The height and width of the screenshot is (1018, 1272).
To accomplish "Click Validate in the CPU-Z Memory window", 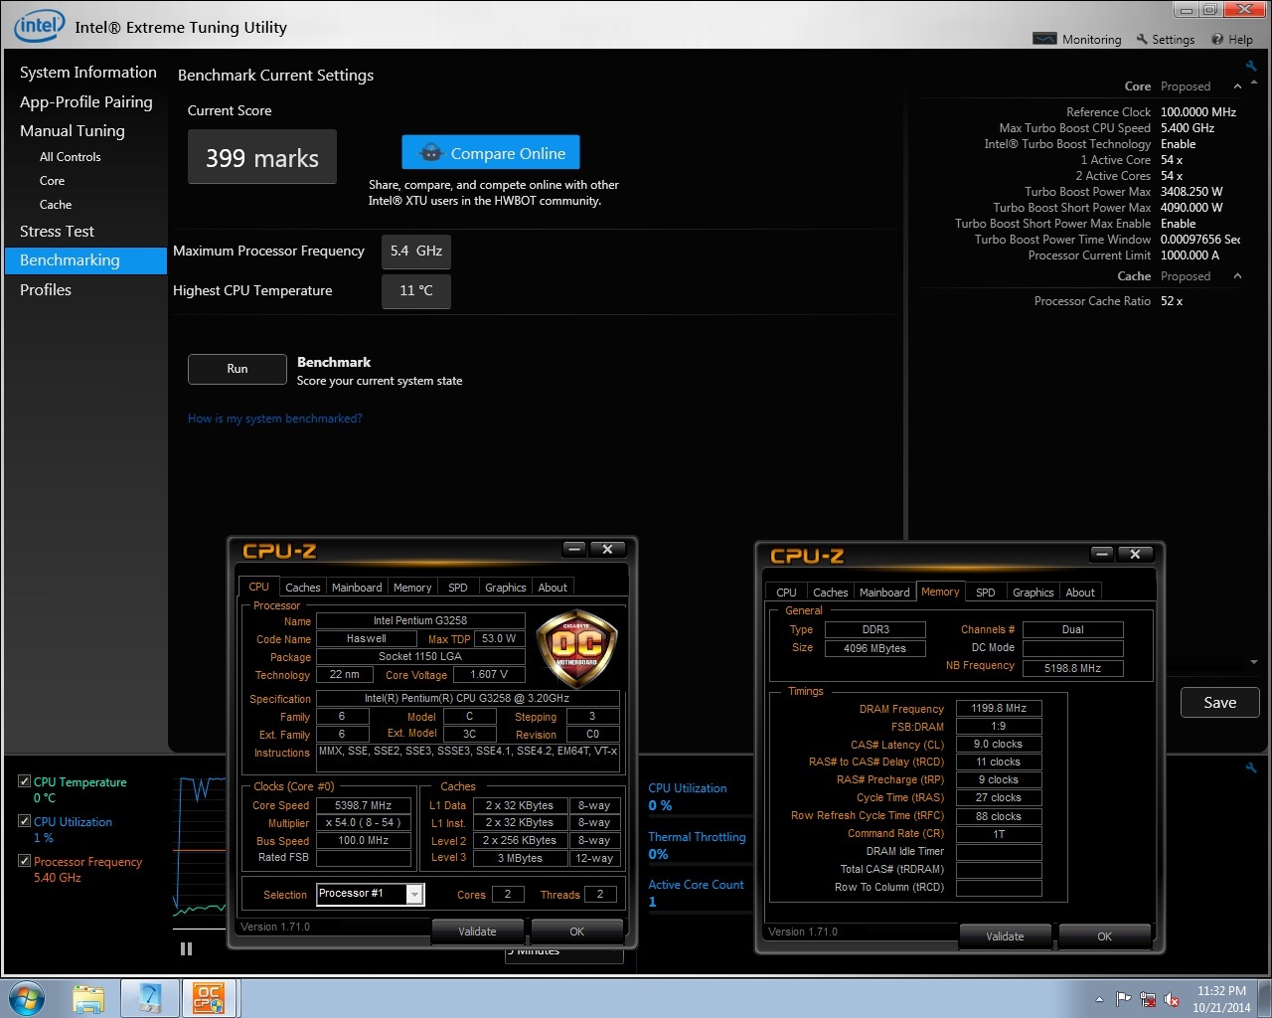I will (x=1005, y=936).
